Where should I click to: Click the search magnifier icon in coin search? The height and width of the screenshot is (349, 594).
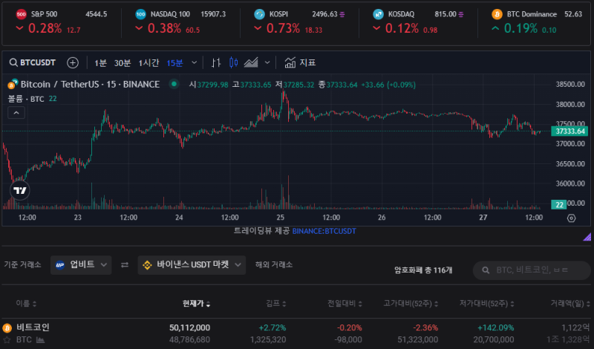486,270
